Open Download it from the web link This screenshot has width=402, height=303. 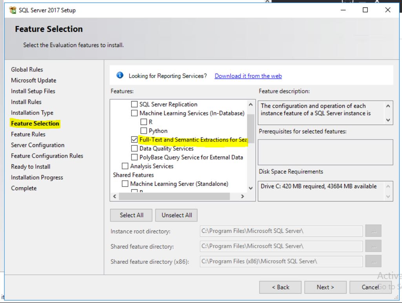tap(248, 76)
